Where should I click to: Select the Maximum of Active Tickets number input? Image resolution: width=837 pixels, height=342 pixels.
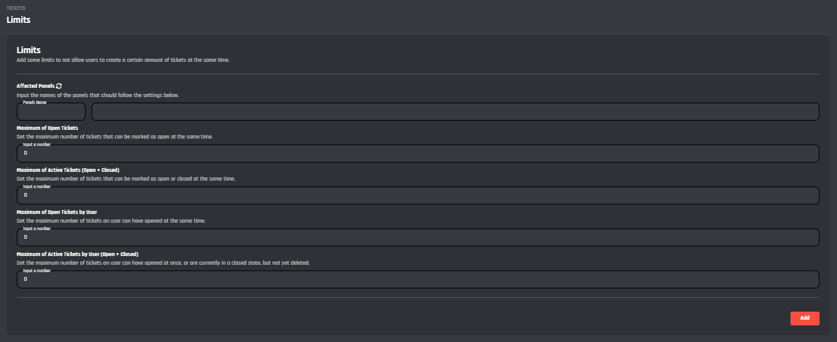click(x=418, y=195)
